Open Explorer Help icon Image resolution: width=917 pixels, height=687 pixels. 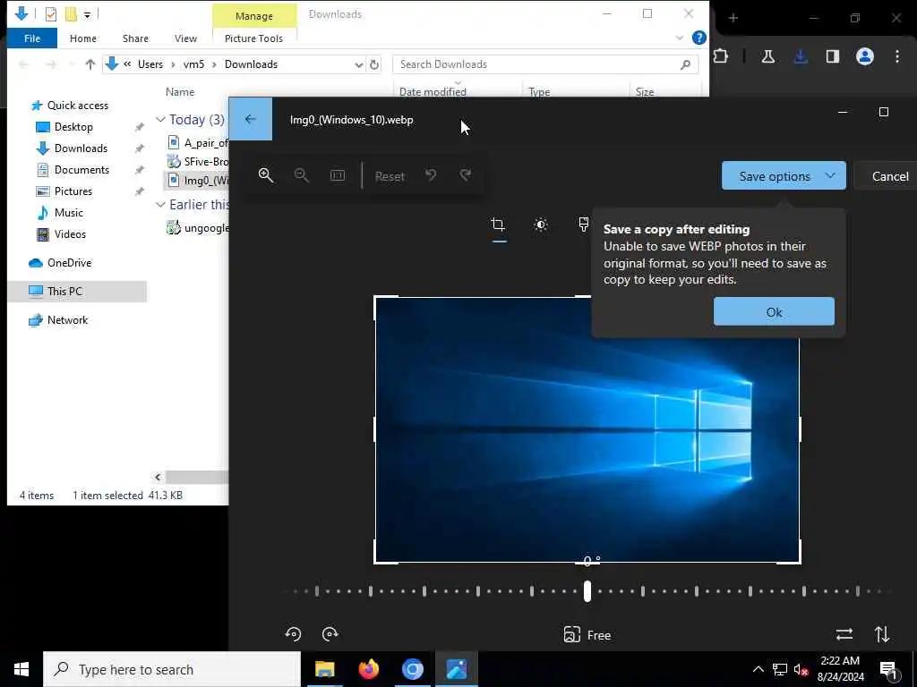coord(698,38)
